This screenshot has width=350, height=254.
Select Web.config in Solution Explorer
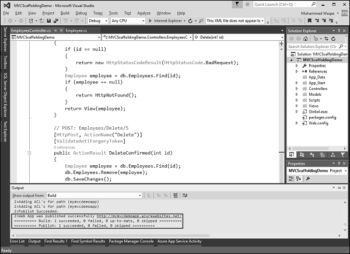coord(318,123)
